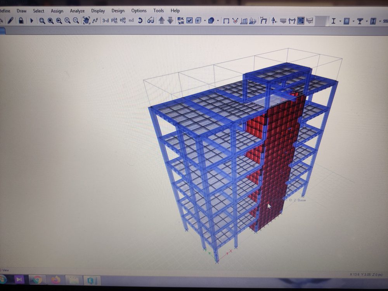This screenshot has width=388, height=291.
Task: Expand dropdown arrow next to 3D box icon
Action: (x=204, y=21)
